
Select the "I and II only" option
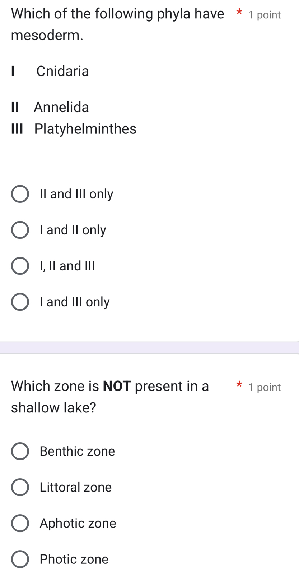20,230
